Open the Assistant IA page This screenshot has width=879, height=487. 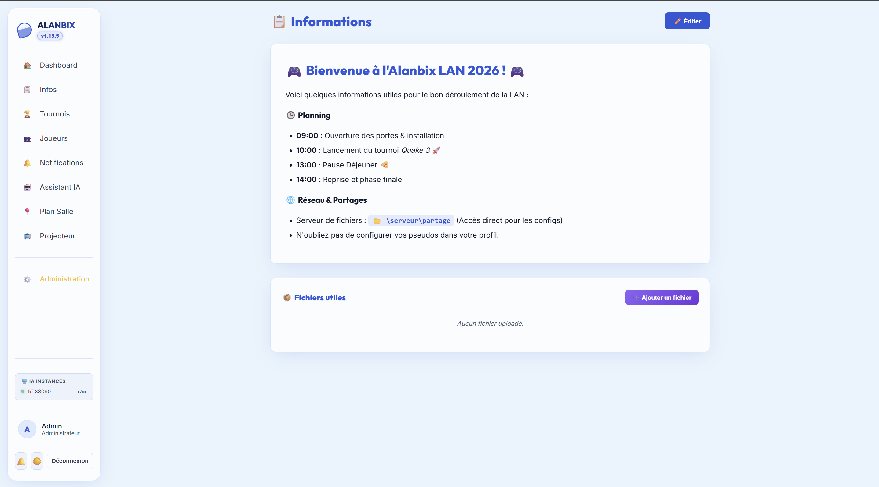pos(54,187)
